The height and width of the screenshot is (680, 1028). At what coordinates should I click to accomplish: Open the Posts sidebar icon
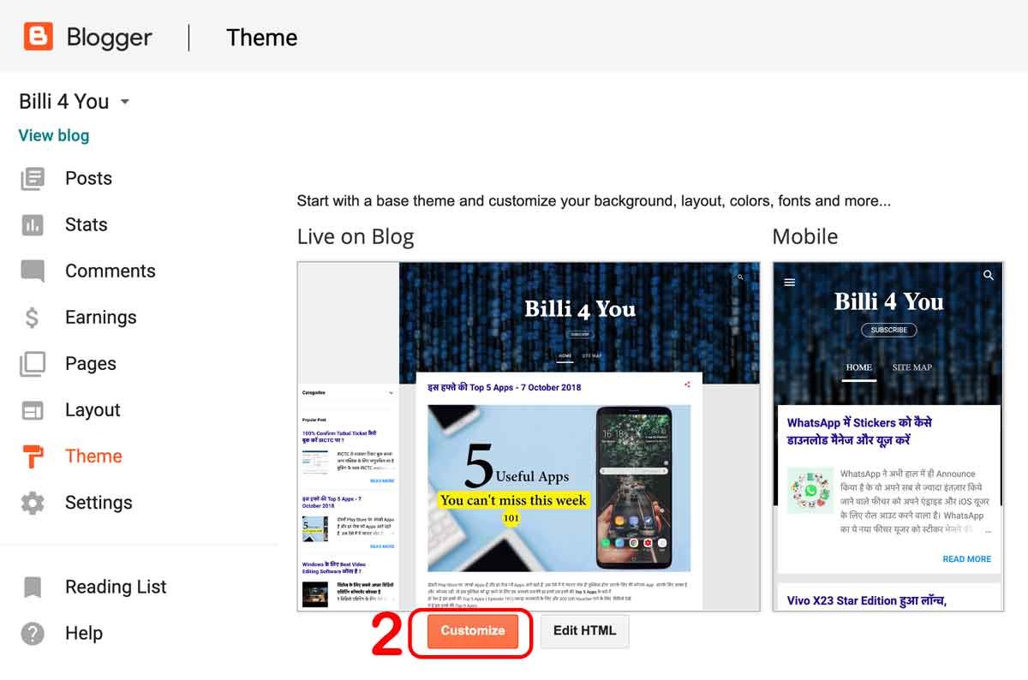coord(33,179)
